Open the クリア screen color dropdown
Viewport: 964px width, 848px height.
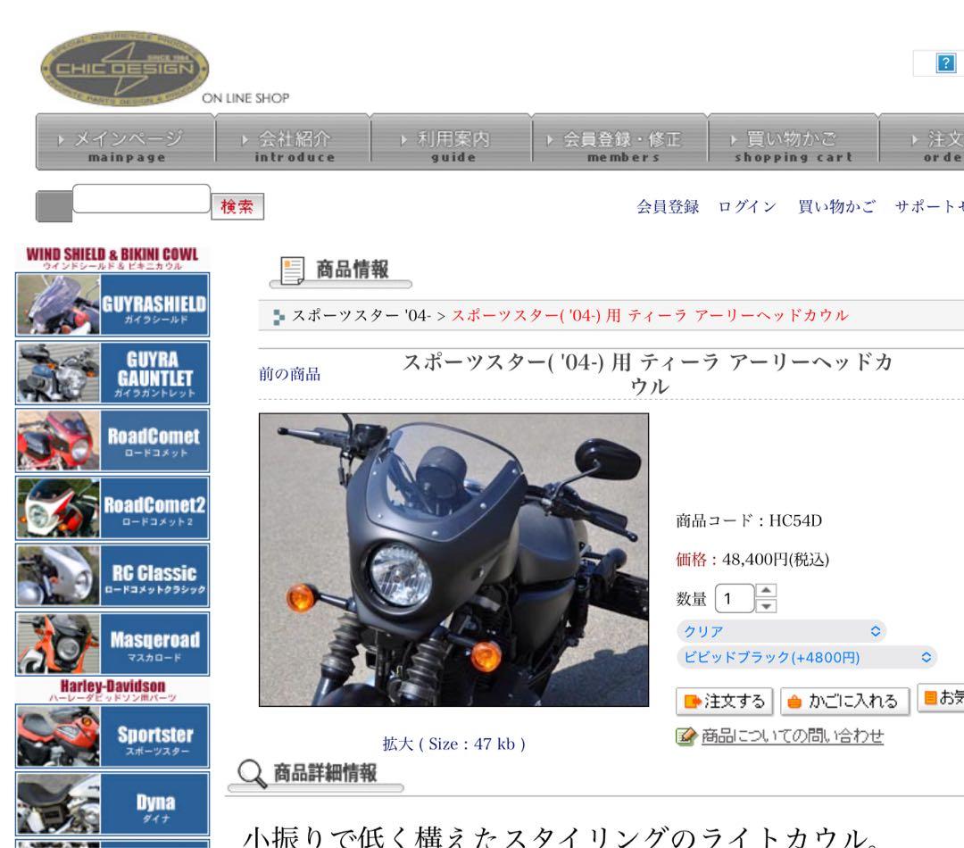[781, 630]
